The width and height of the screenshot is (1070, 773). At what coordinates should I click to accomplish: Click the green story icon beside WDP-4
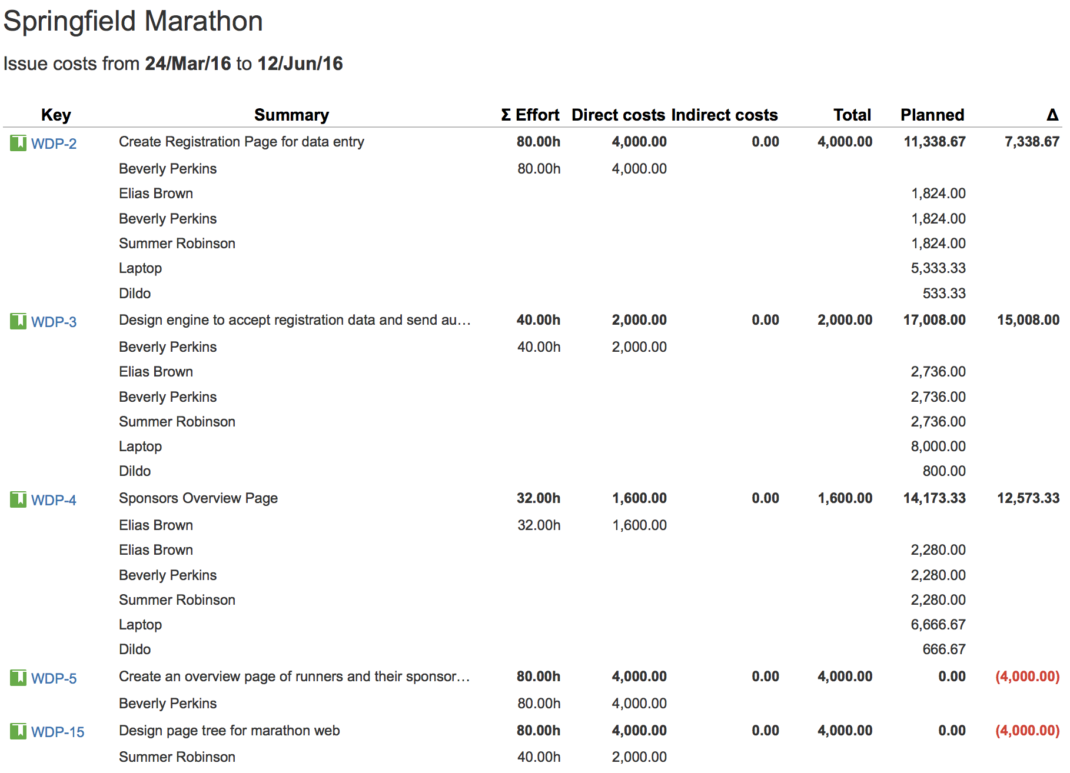pos(18,499)
